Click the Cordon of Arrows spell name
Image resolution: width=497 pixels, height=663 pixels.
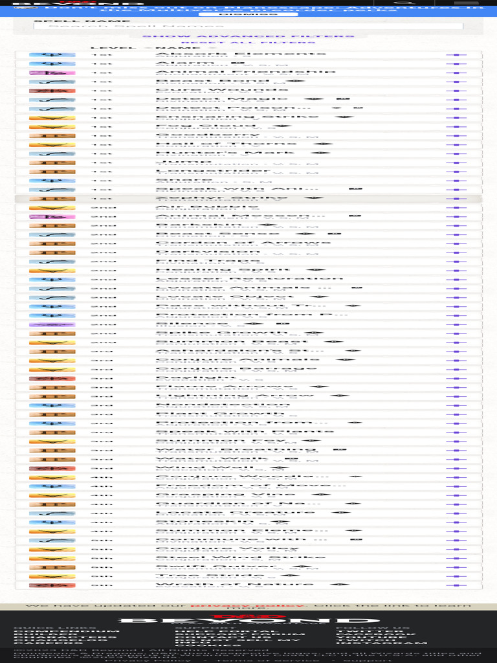click(243, 242)
